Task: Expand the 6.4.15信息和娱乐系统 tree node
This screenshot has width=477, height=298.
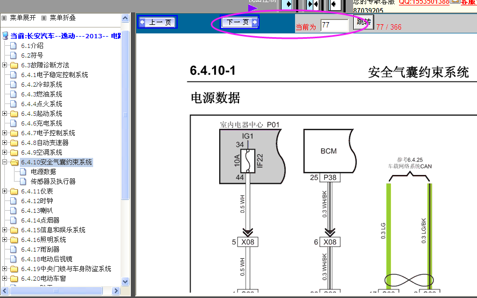Action: tap(4, 230)
